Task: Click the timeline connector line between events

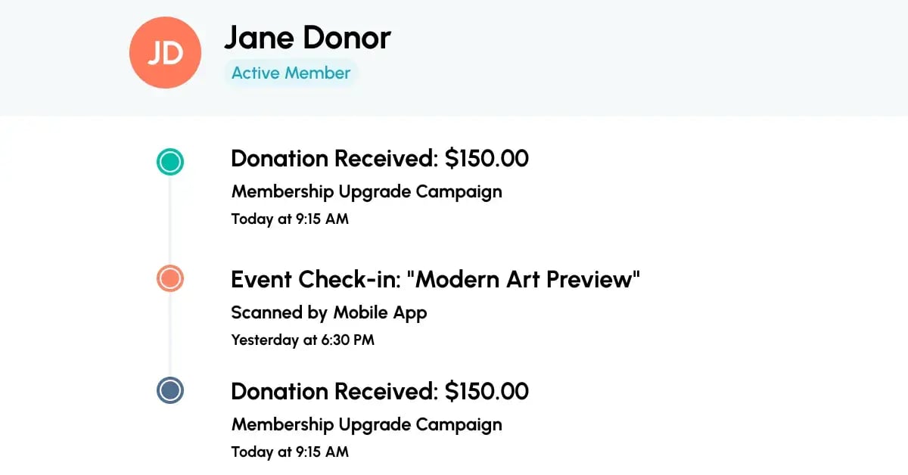Action: tap(169, 219)
